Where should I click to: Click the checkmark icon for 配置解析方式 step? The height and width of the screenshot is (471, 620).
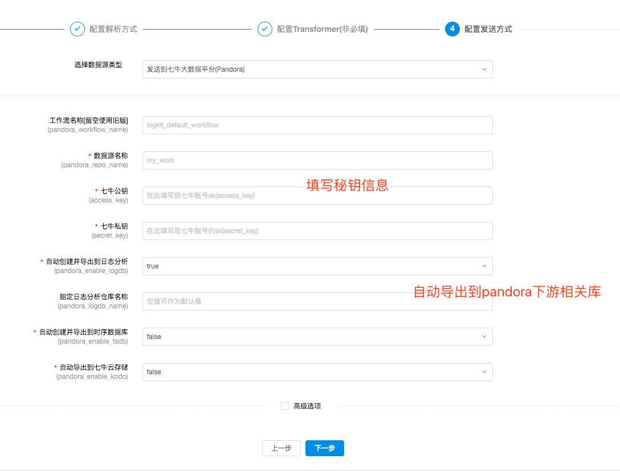point(77,29)
